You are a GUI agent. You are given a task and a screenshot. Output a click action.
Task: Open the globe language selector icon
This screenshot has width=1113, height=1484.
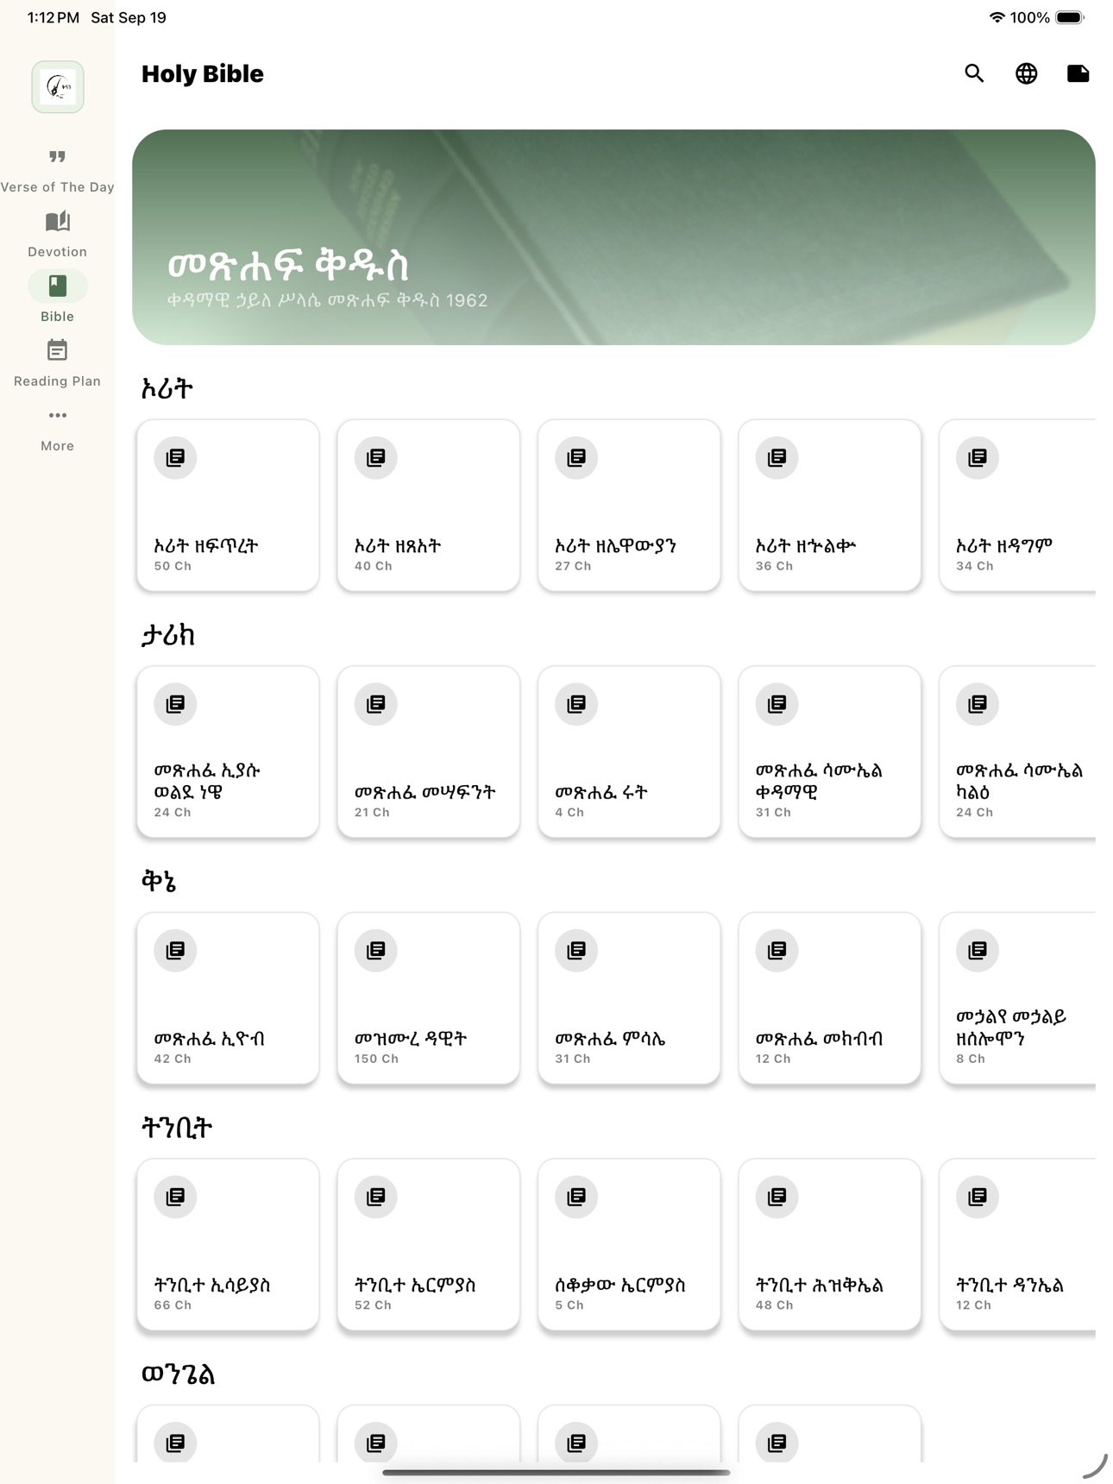pos(1026,73)
